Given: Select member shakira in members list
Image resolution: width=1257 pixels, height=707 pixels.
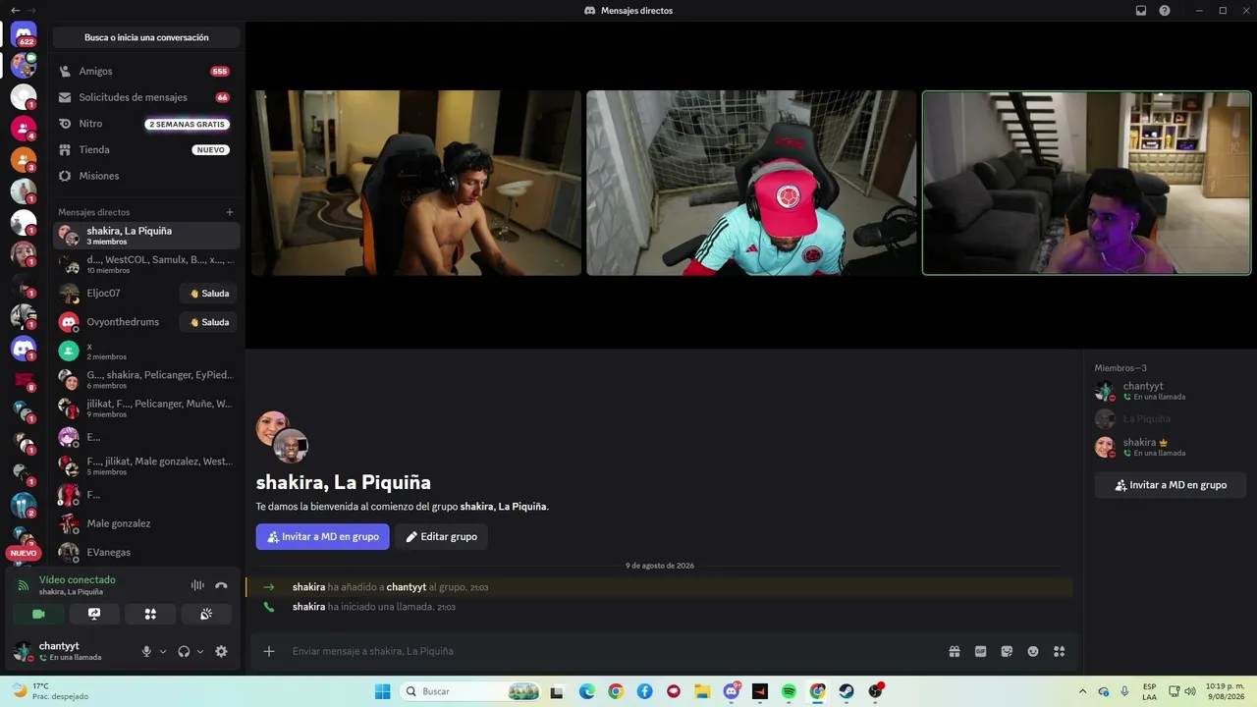Looking at the screenshot, I should point(1171,447).
